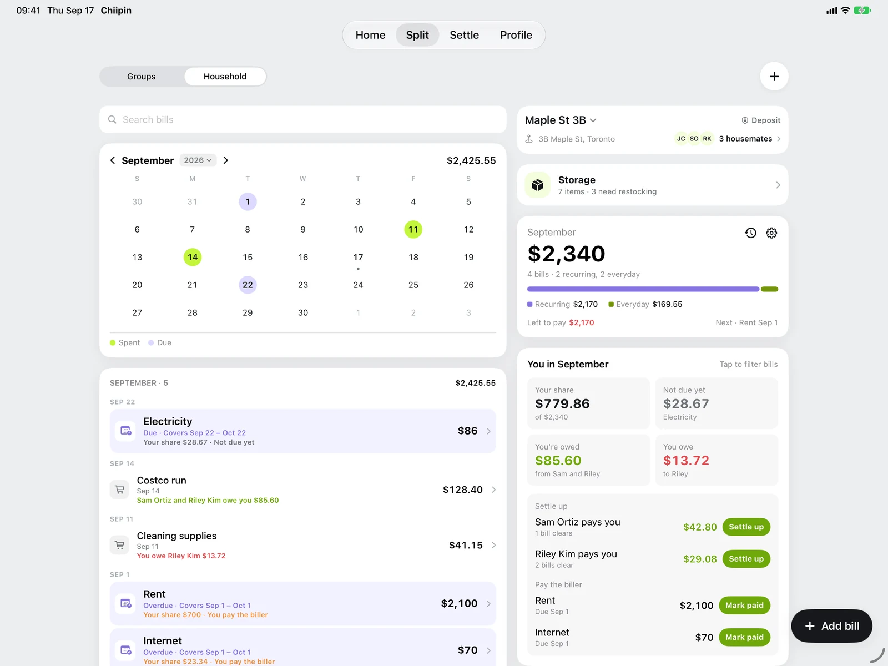Open bill history clock icon
888x666 pixels.
coord(750,233)
